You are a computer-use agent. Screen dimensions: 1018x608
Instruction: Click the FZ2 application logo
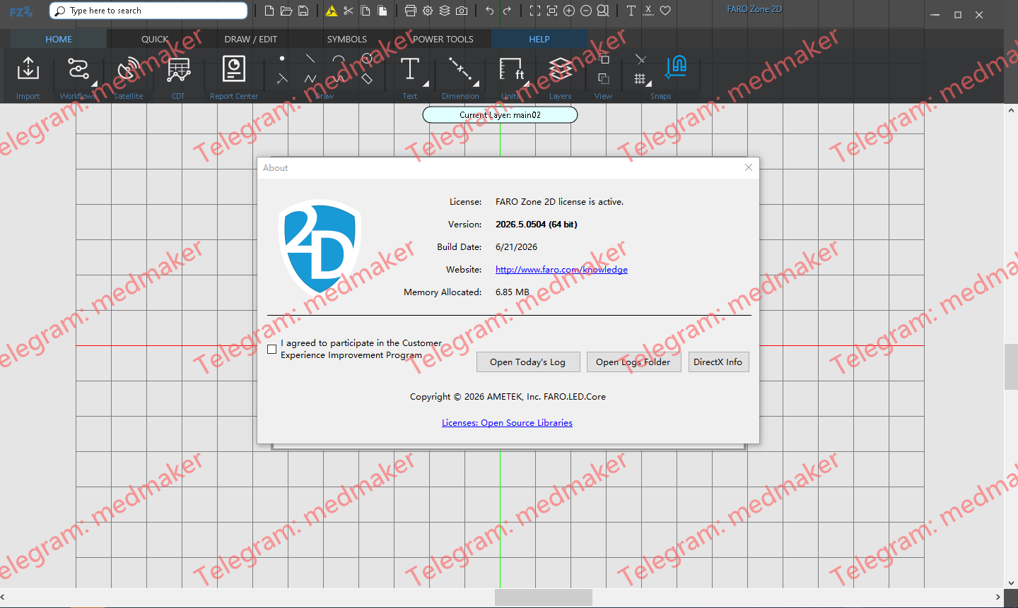[21, 11]
